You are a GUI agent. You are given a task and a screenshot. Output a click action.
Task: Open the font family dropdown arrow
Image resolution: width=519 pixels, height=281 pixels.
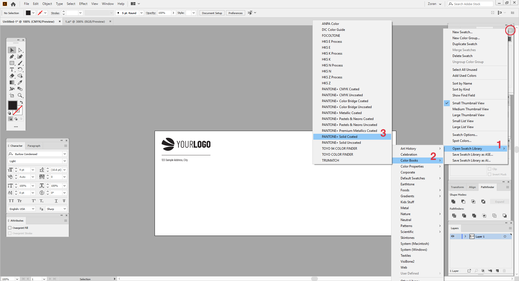(x=65, y=154)
